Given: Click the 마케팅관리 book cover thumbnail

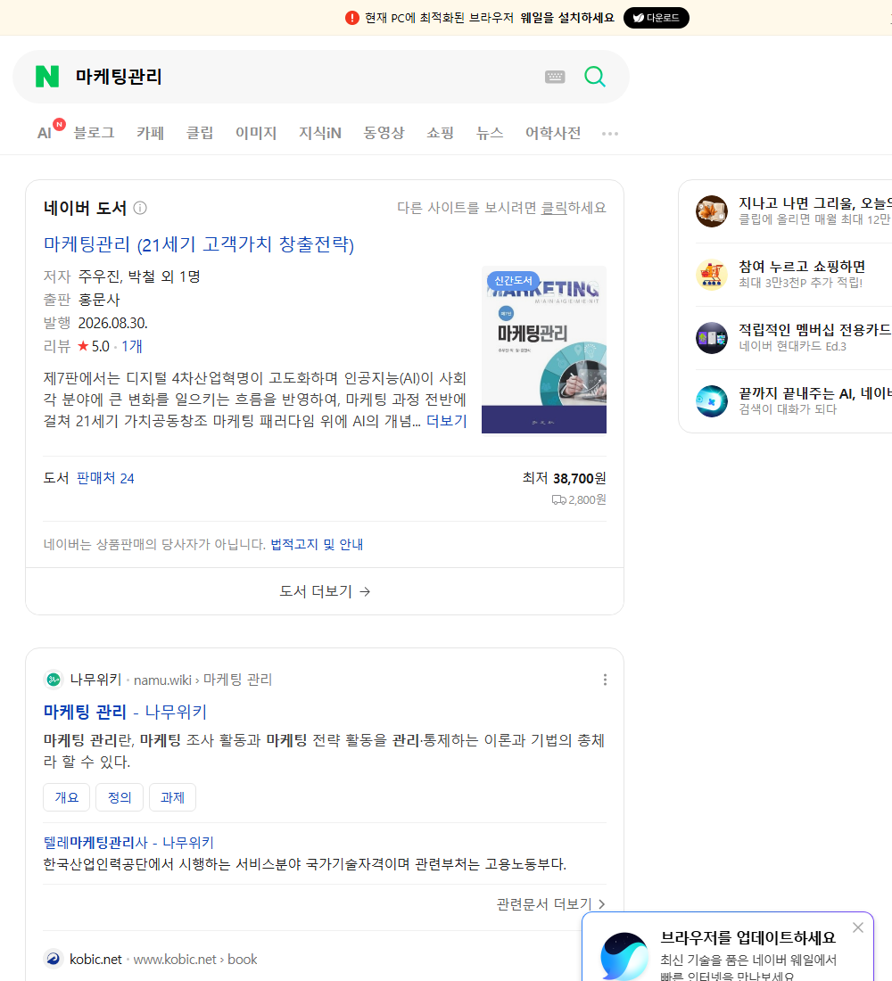Looking at the screenshot, I should [544, 350].
